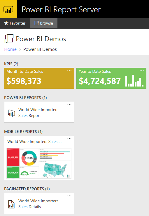
Task: Click the KPIS (2) section heading
Action: (x=11, y=64)
